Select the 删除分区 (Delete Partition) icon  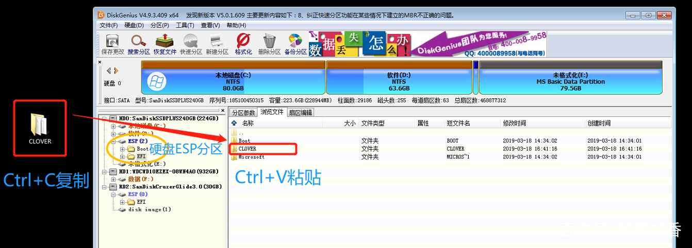pos(269,44)
